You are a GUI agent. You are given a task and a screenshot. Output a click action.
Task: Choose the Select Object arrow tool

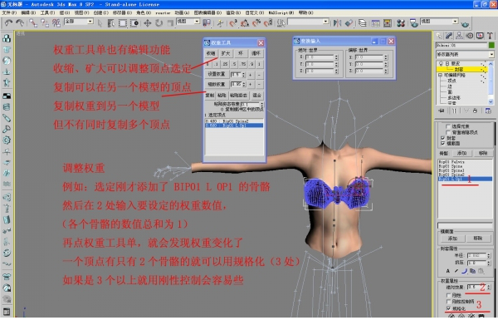(100, 23)
